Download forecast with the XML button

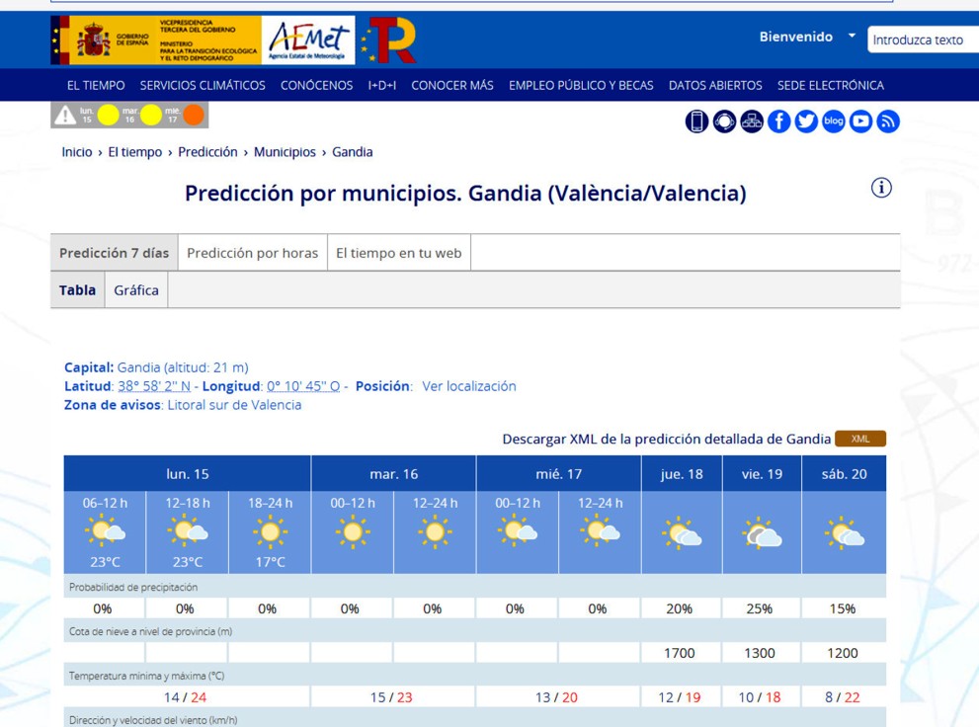859,439
